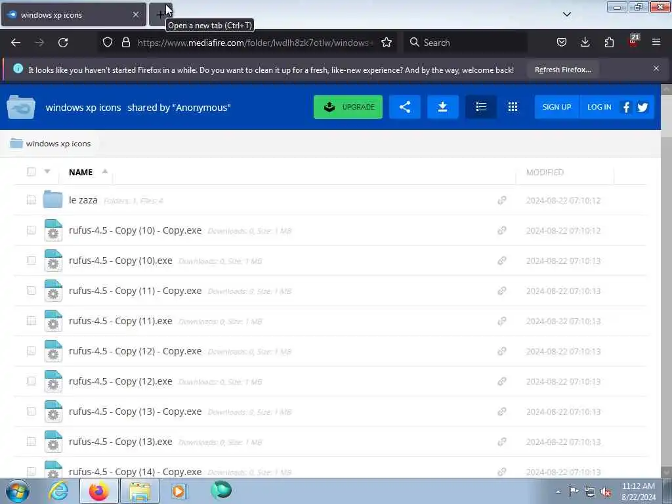Bookmark this page with star icon
The width and height of the screenshot is (672, 504).
click(x=387, y=42)
